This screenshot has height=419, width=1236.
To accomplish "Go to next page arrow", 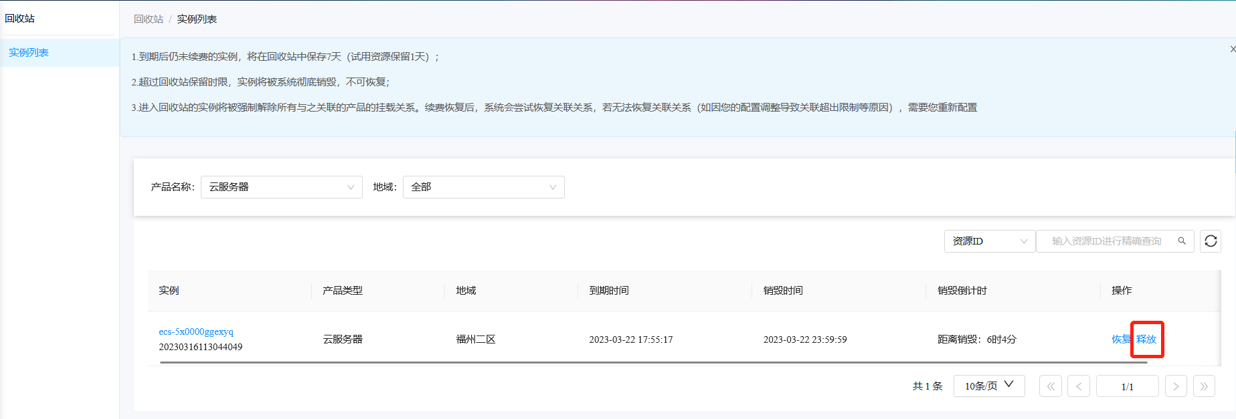I will tap(1176, 386).
